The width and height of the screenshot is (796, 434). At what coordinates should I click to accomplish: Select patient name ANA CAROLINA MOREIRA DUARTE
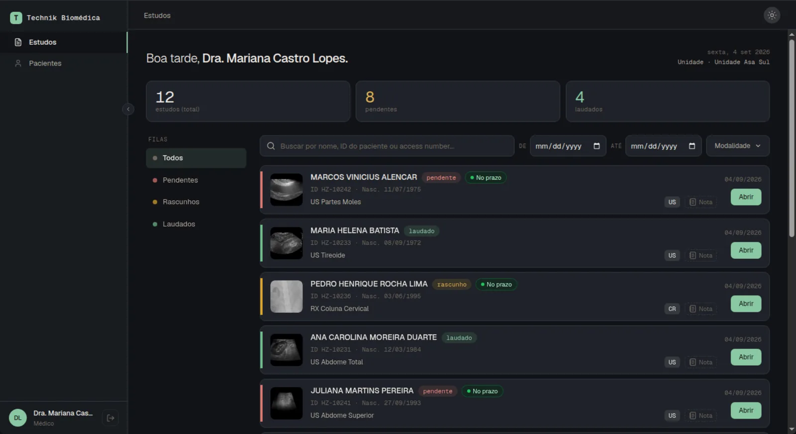click(374, 337)
